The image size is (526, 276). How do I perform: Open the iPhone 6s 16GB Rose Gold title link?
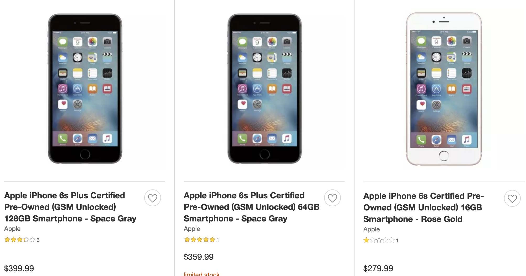(423, 208)
